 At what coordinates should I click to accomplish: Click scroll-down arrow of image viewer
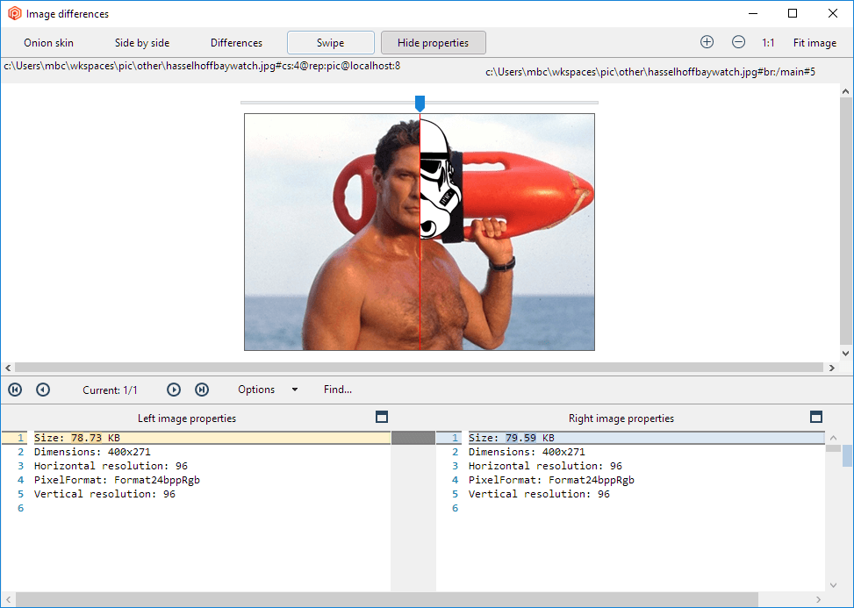click(845, 353)
